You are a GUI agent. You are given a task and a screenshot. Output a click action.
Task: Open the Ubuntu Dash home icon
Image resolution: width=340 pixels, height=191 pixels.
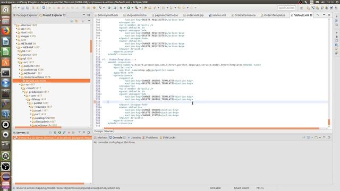[6, 10]
